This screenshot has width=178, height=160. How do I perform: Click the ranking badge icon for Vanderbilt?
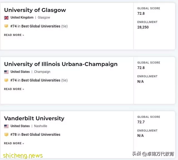pyautogui.click(x=6, y=134)
